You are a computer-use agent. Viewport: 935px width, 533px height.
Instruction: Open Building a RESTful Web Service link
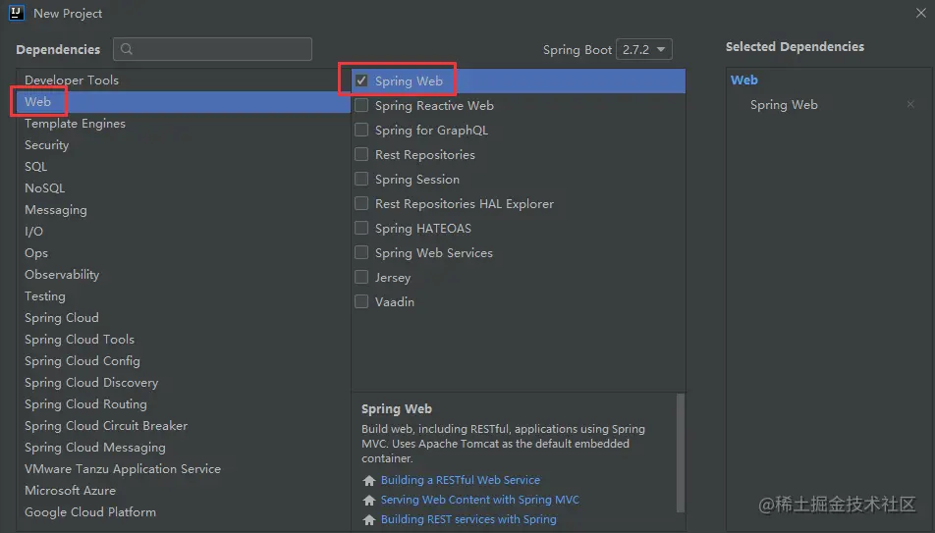point(461,480)
